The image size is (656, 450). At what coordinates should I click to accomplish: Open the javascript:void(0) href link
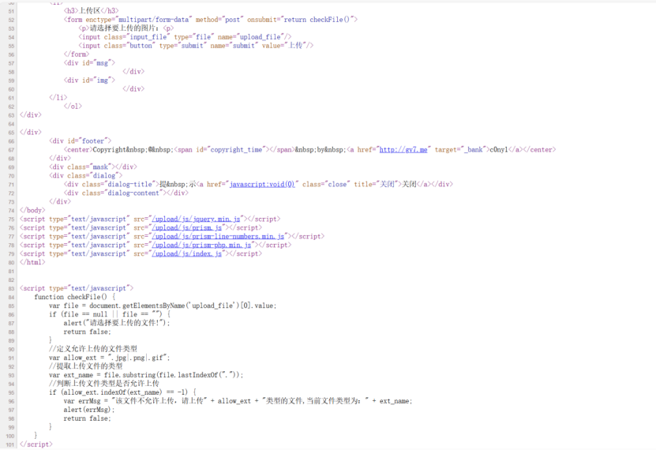(x=262, y=185)
